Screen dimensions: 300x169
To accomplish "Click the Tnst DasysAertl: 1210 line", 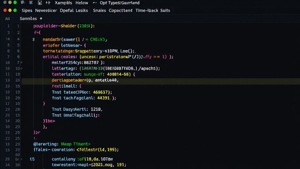I will (77, 109).
